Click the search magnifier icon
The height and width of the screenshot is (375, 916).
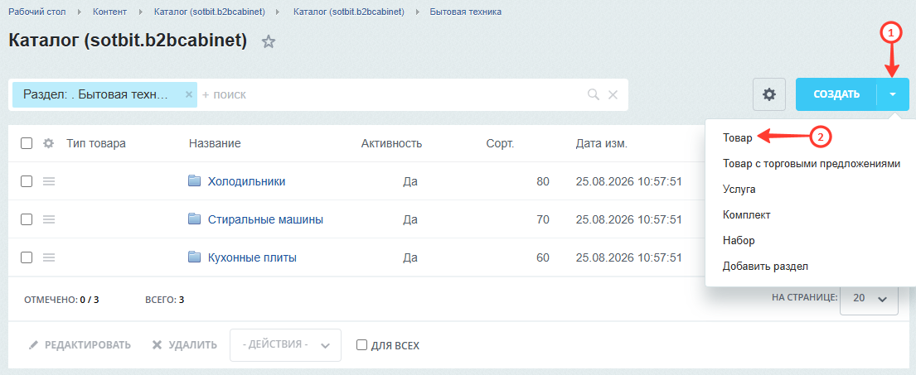click(593, 94)
